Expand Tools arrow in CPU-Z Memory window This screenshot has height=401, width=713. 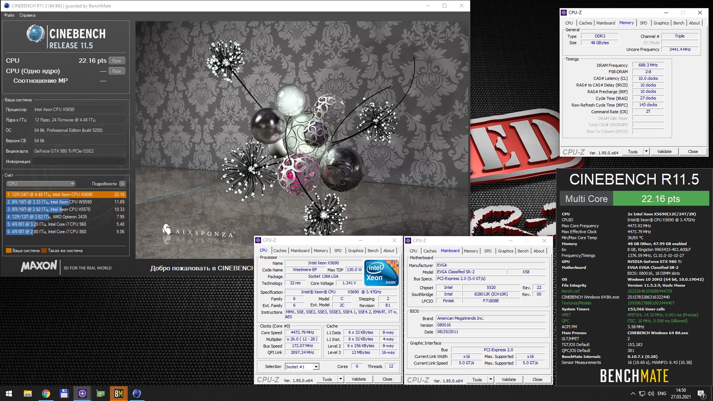(646, 151)
